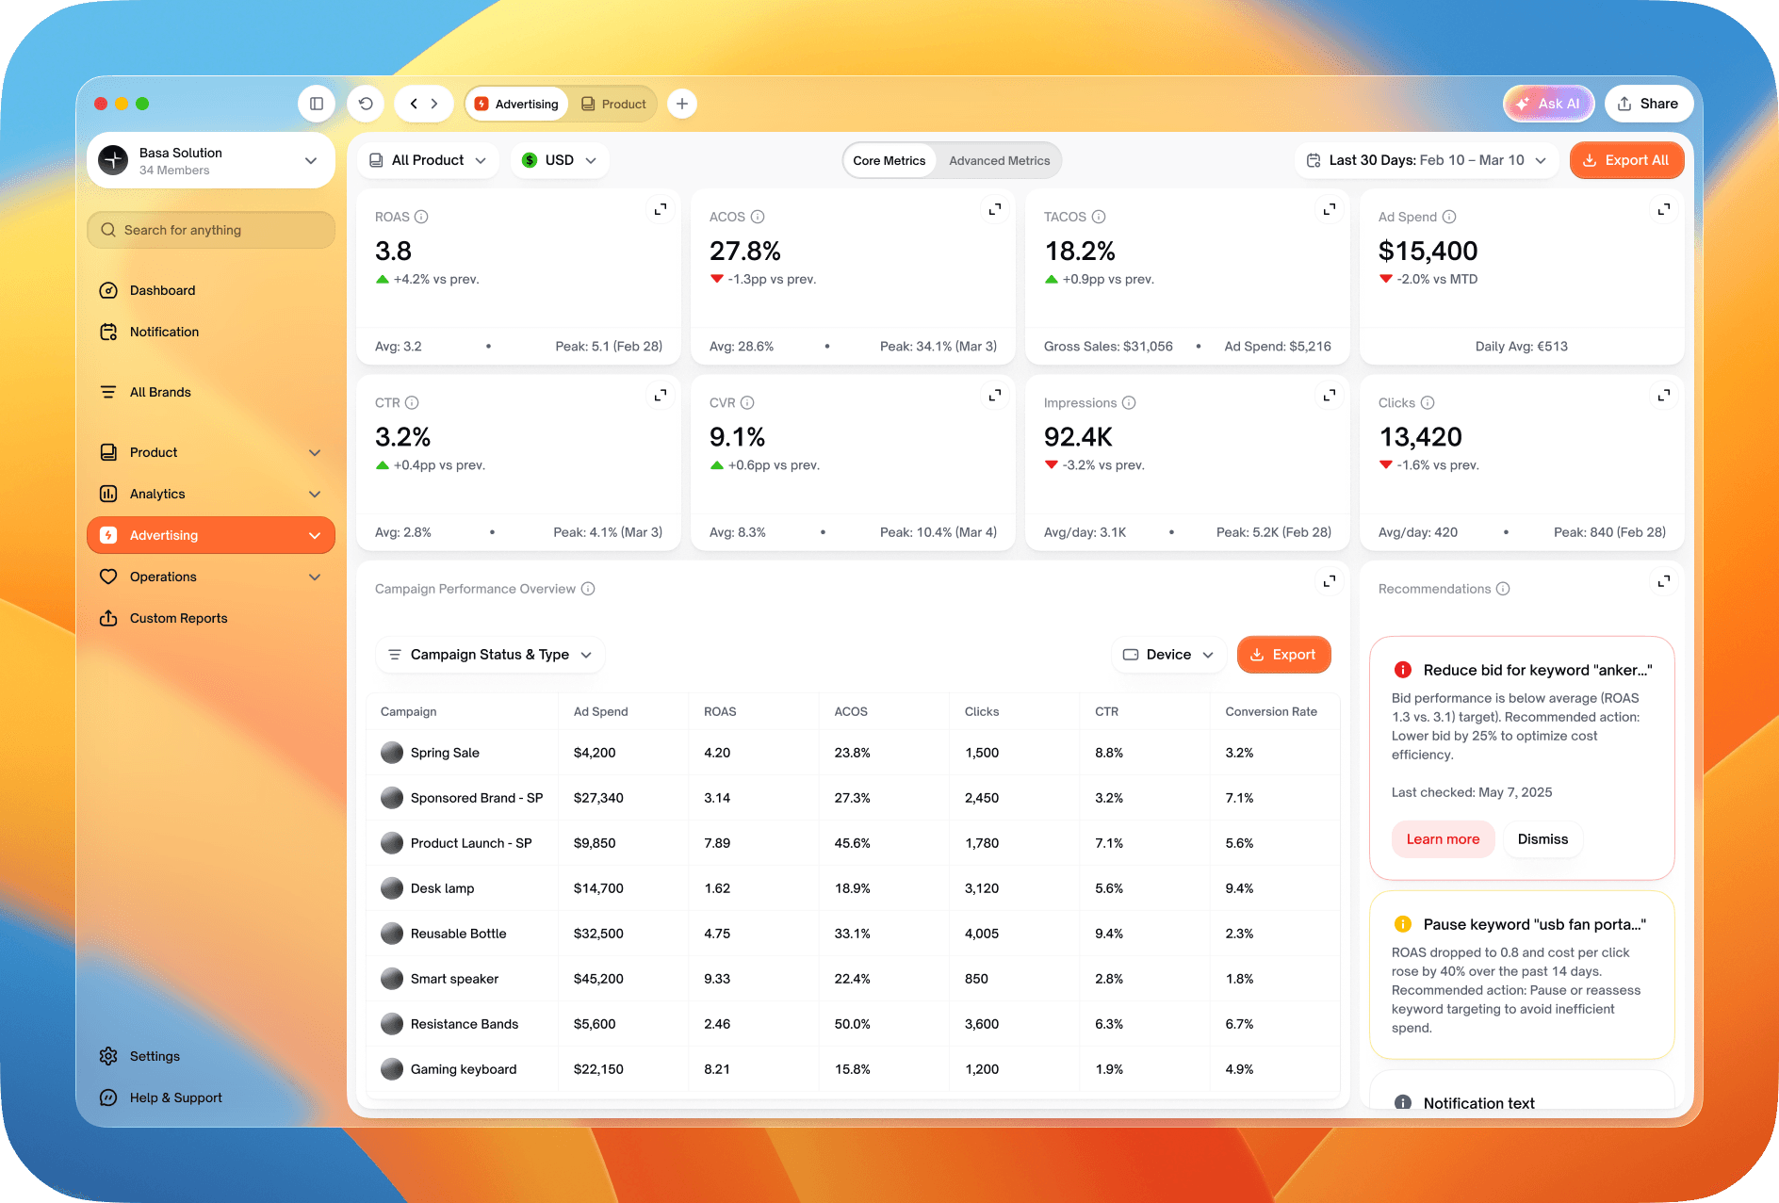Switch to the Product tab
Viewport: 1779px width, 1203px height.
pos(614,104)
